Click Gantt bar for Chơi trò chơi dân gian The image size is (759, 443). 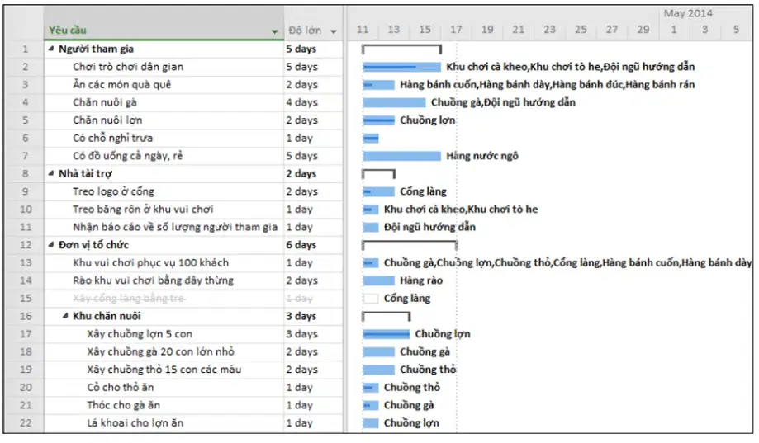[x=401, y=67]
